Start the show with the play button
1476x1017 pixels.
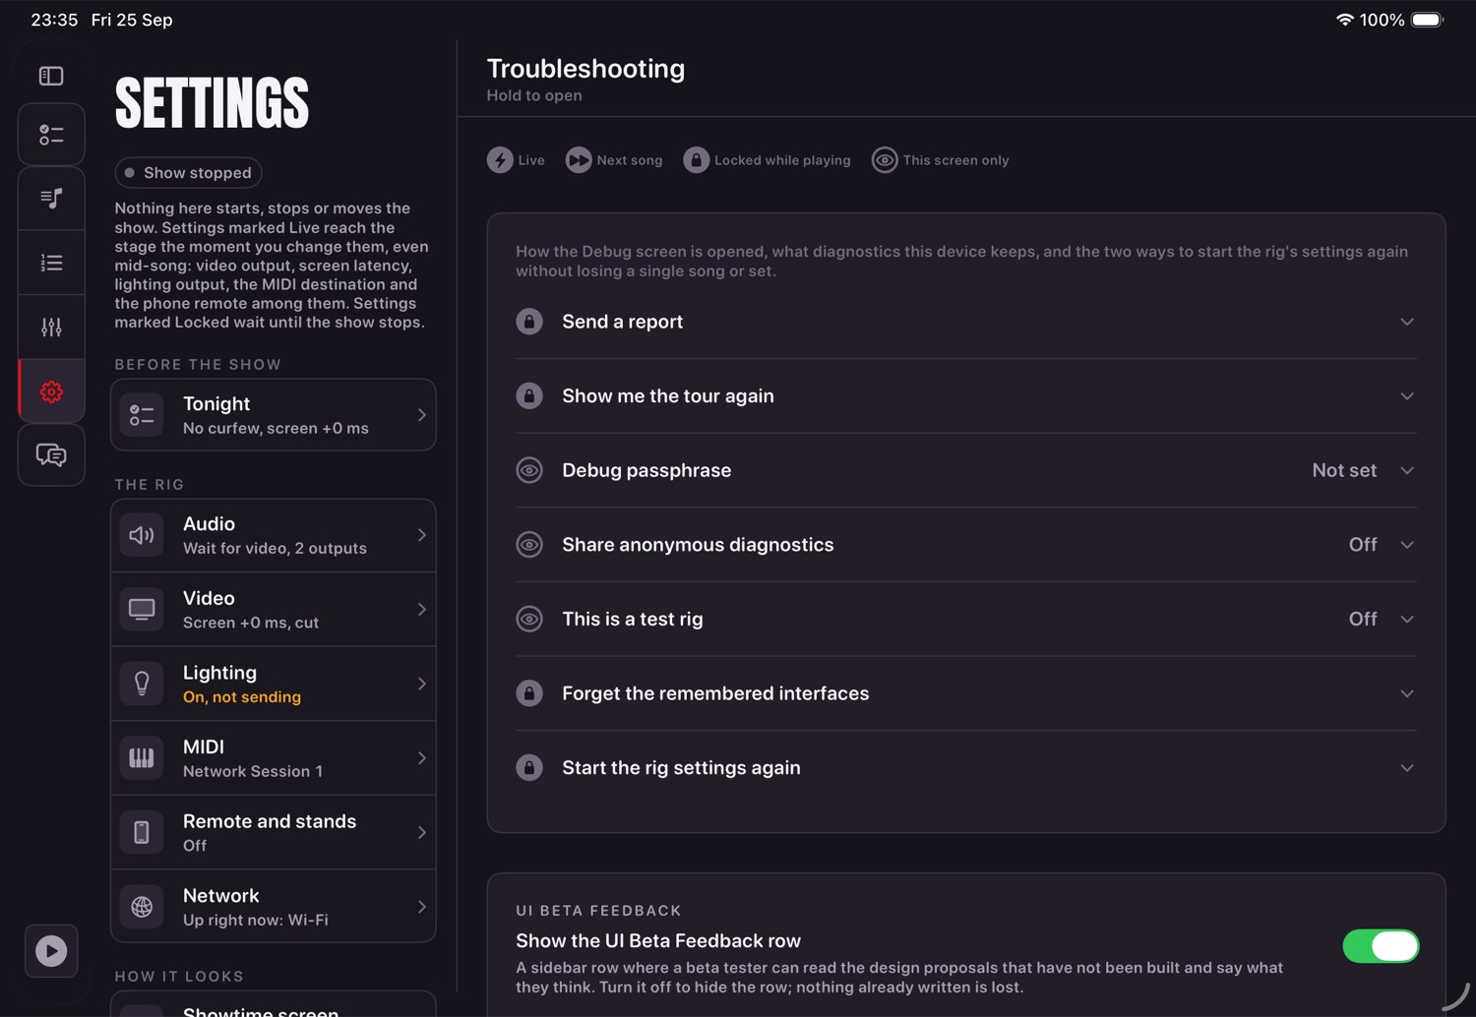51,951
